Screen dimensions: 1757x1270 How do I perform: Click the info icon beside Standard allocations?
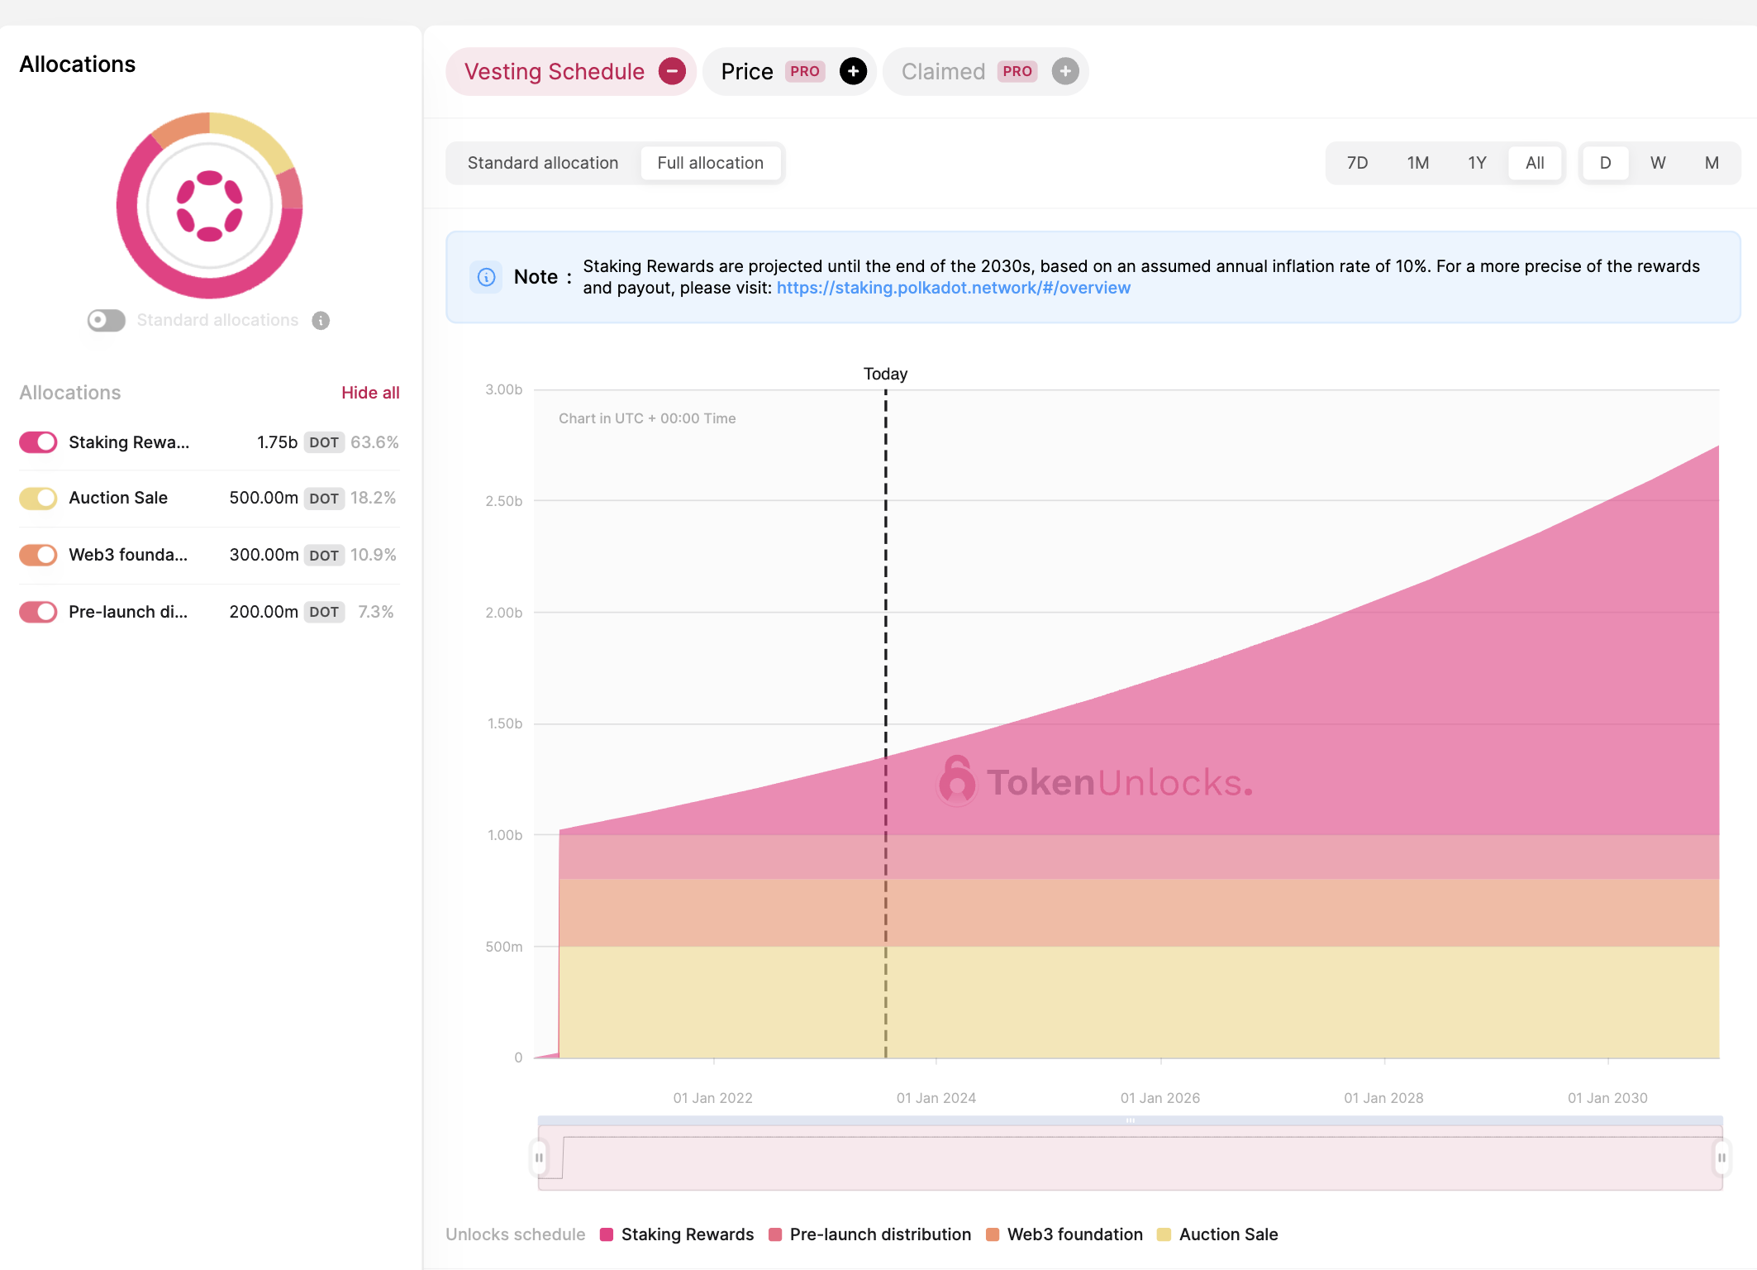[x=321, y=321]
